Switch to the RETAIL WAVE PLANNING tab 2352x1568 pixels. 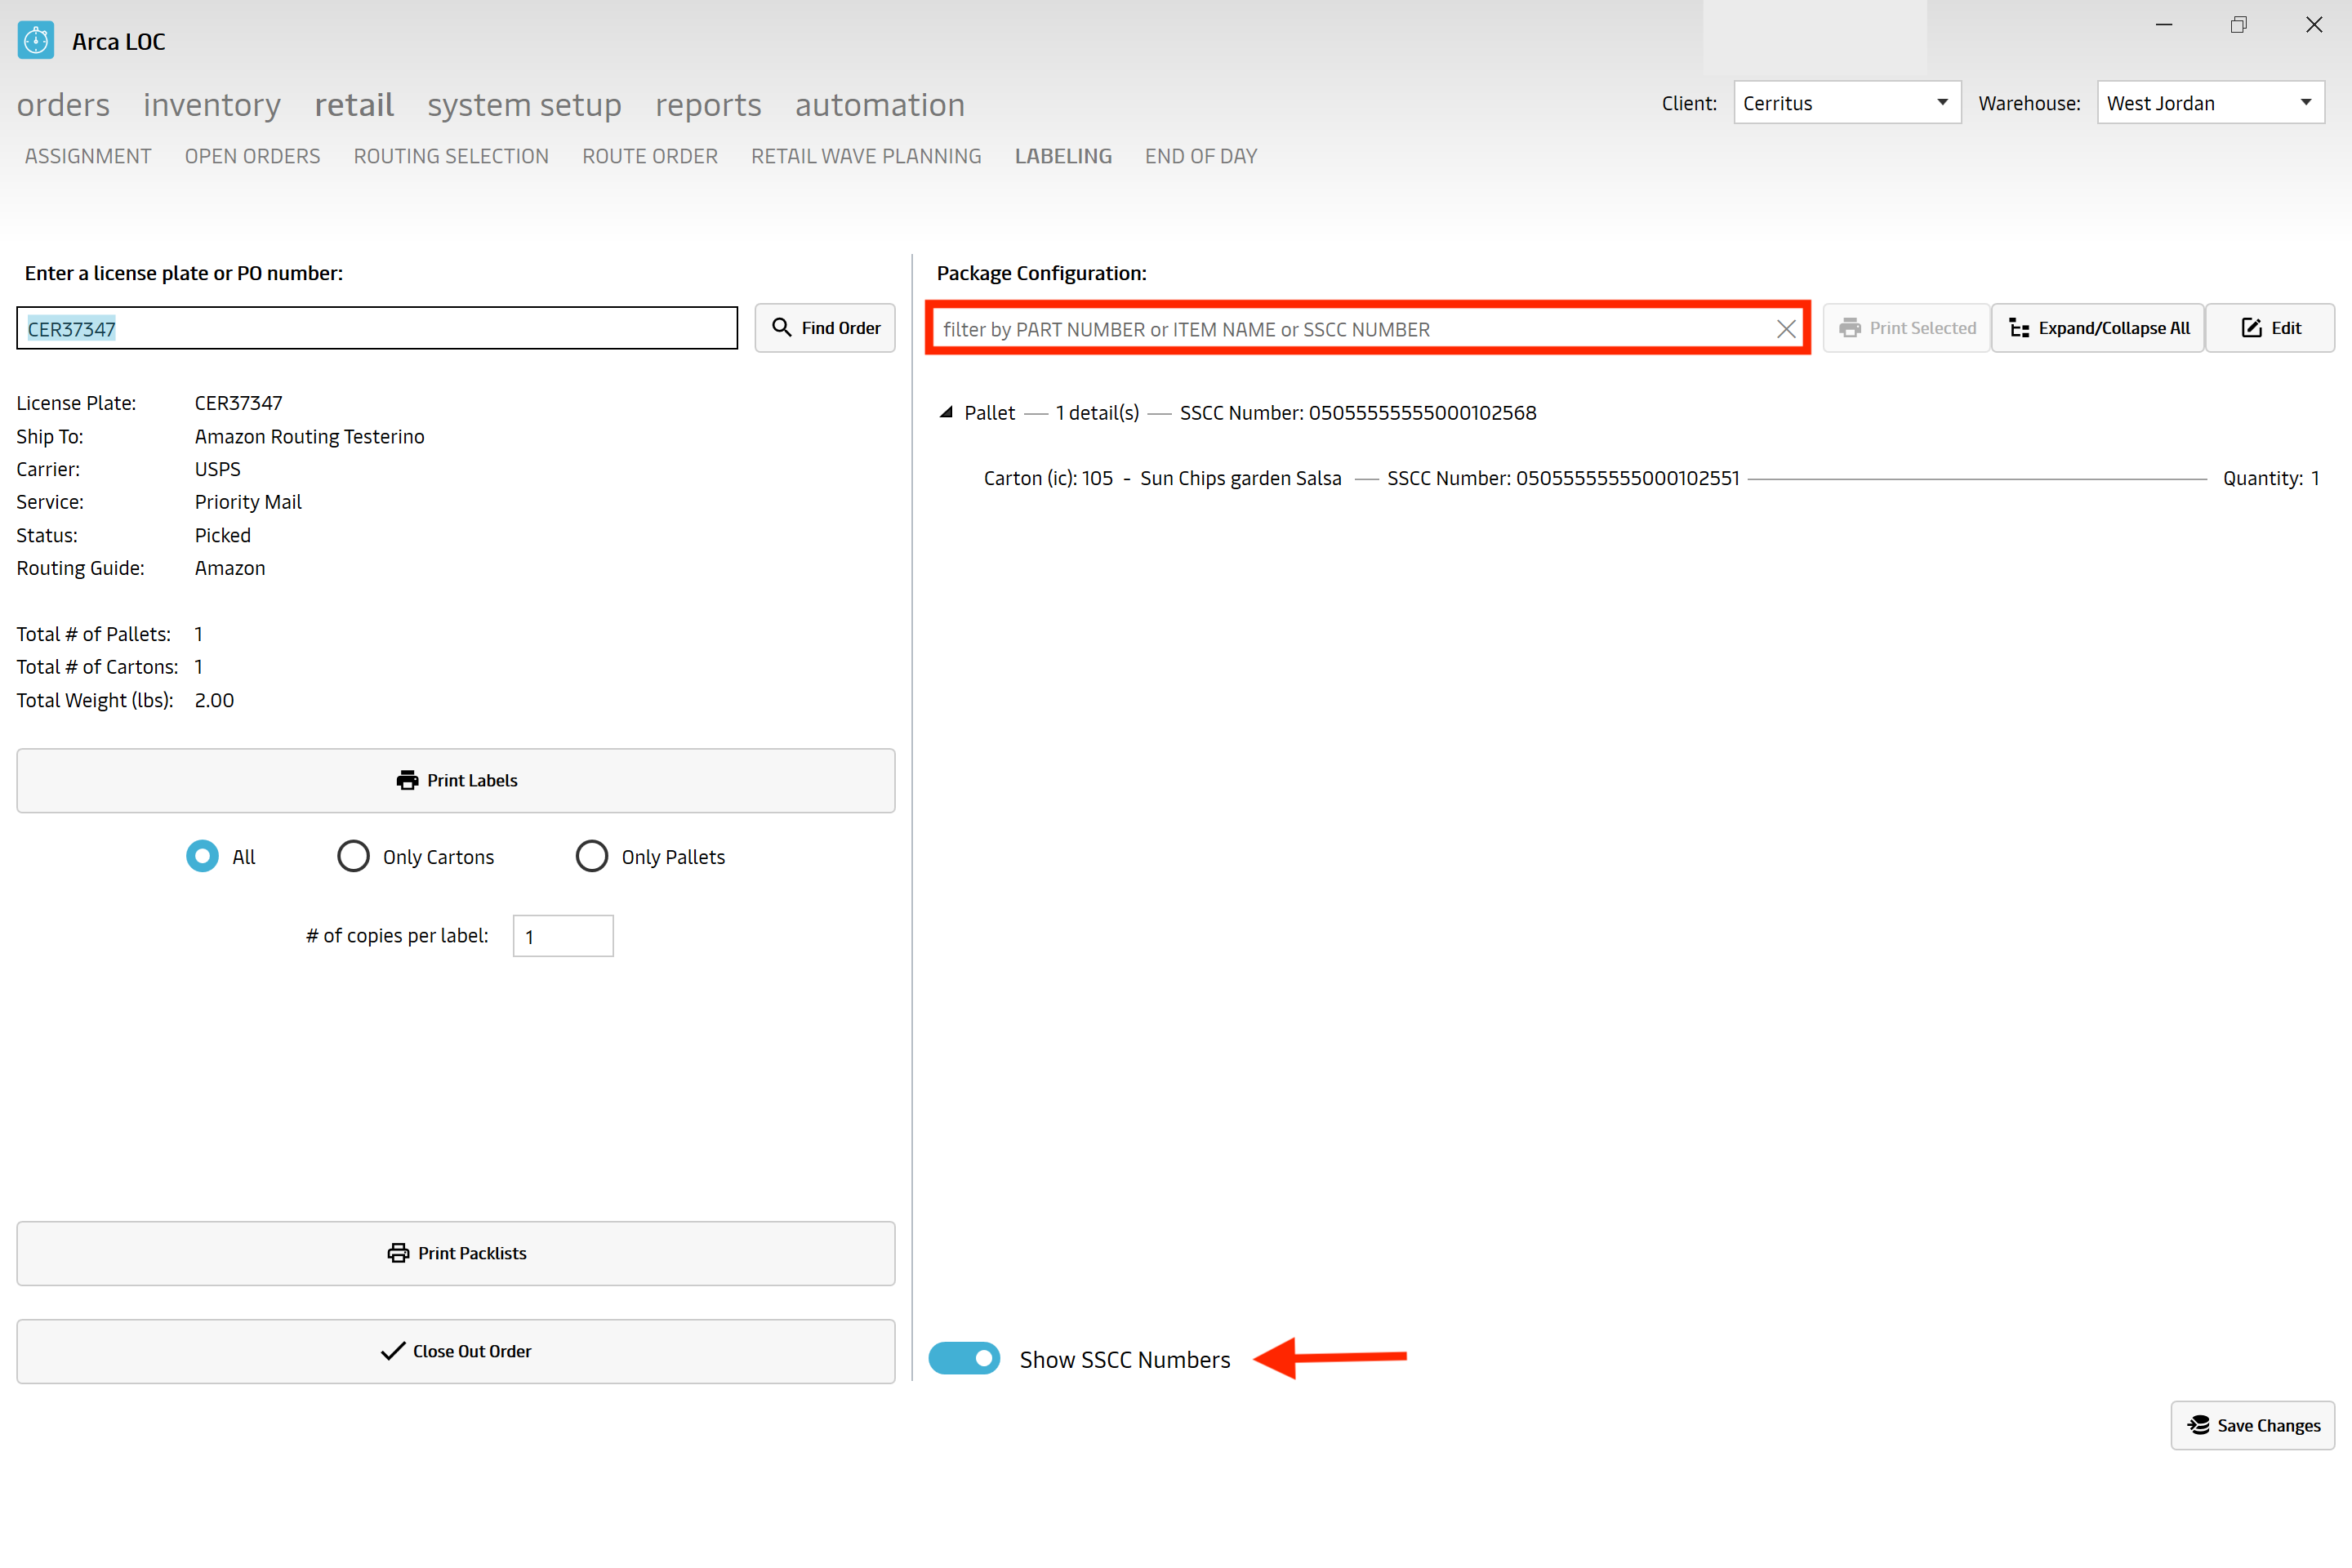click(x=866, y=156)
